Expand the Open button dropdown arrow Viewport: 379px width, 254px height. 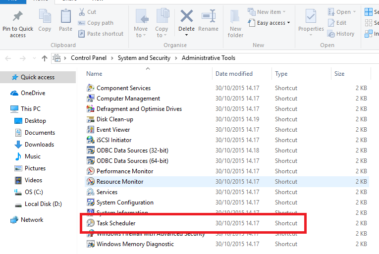[x=354, y=12]
